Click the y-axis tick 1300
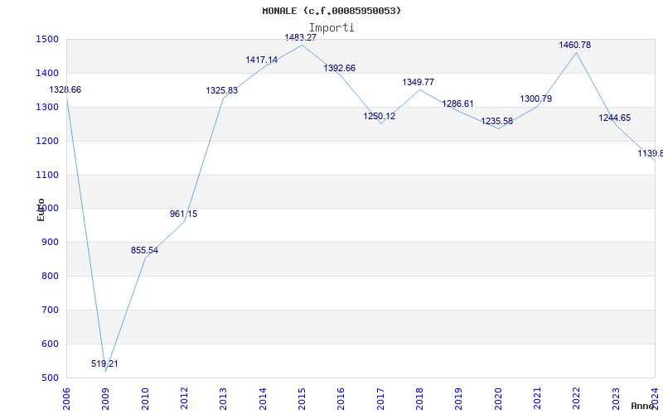Viewport: 663px width, 414px height. pyautogui.click(x=46, y=108)
